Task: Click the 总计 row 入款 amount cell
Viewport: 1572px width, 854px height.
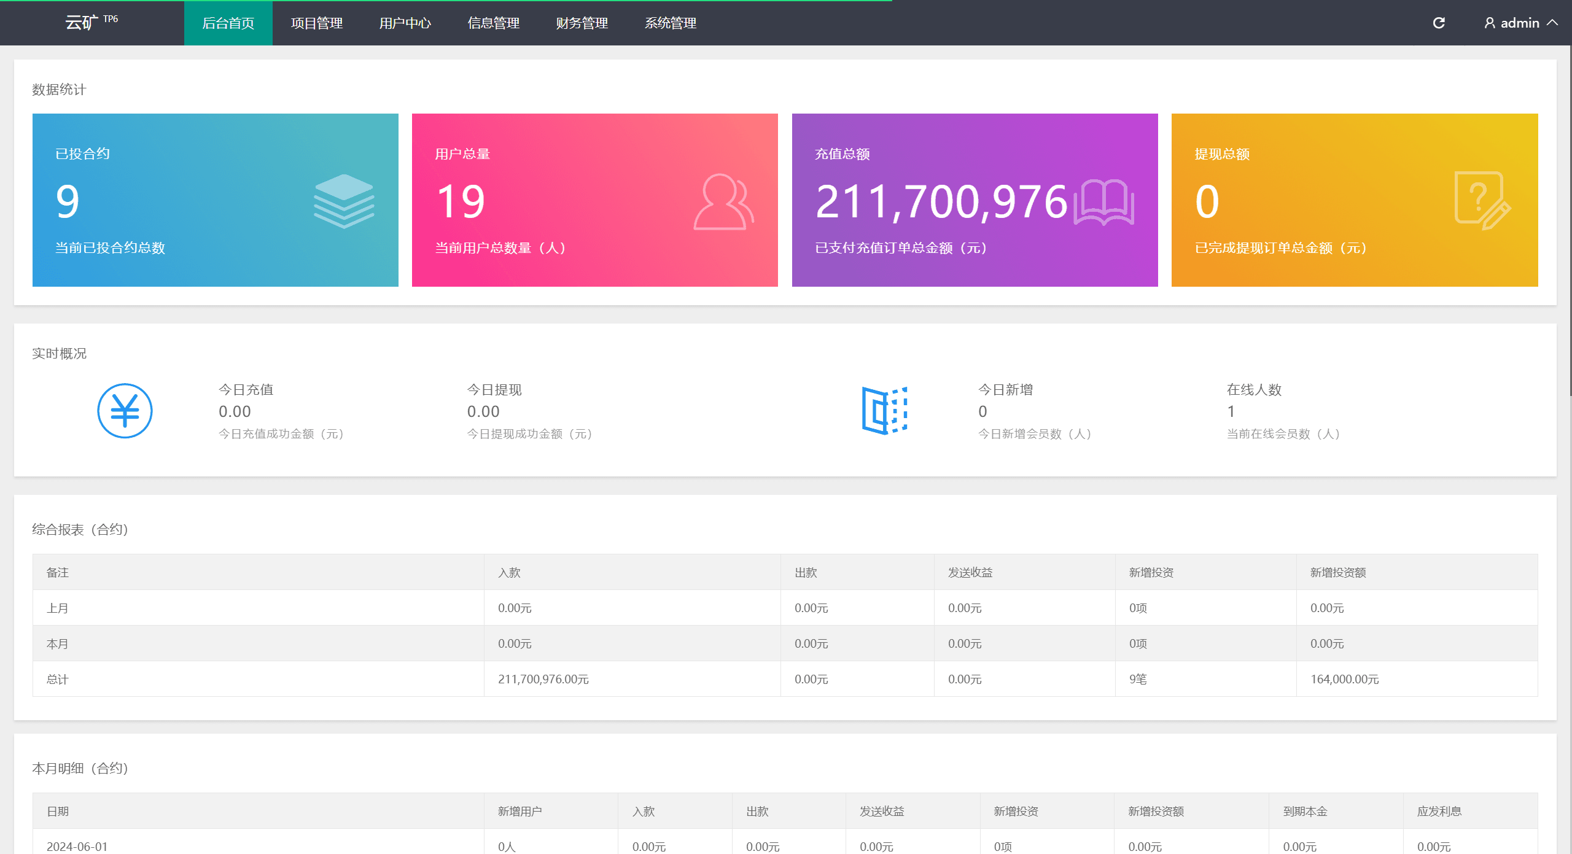Action: pos(543,679)
